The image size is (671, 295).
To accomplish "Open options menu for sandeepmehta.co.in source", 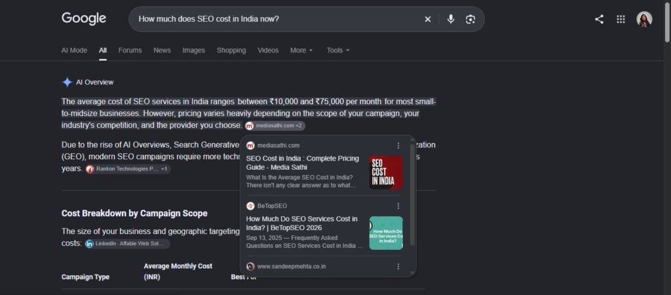I will 398,266.
